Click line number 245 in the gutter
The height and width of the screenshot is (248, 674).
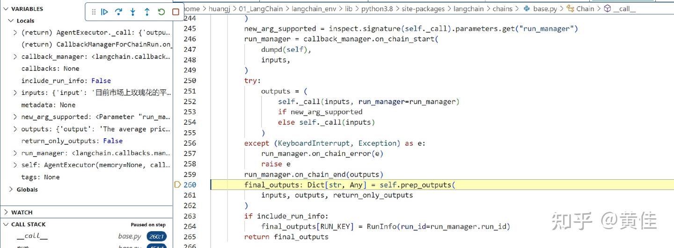pyautogui.click(x=190, y=29)
